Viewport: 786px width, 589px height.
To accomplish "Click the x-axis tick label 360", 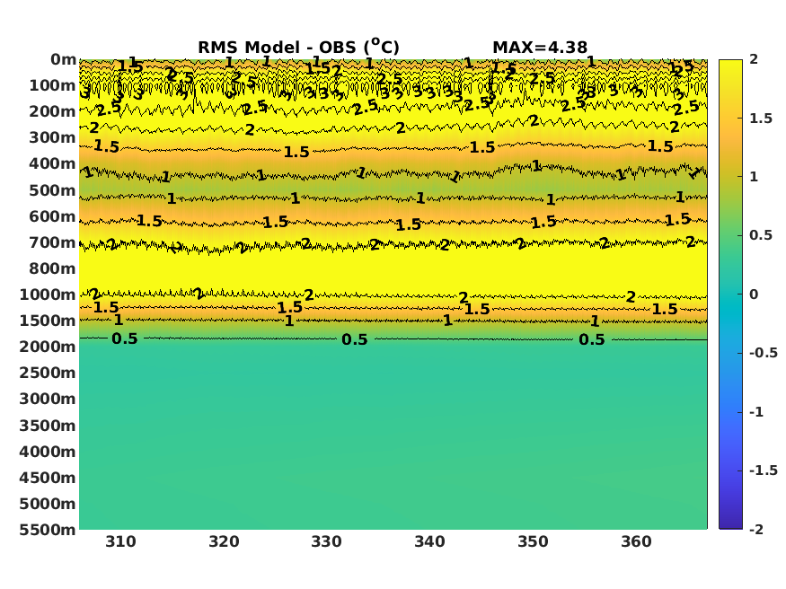I will [636, 541].
